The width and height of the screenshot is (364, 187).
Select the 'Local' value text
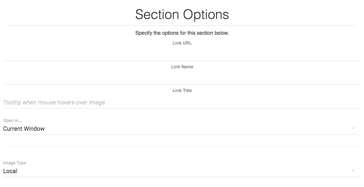[10, 171]
